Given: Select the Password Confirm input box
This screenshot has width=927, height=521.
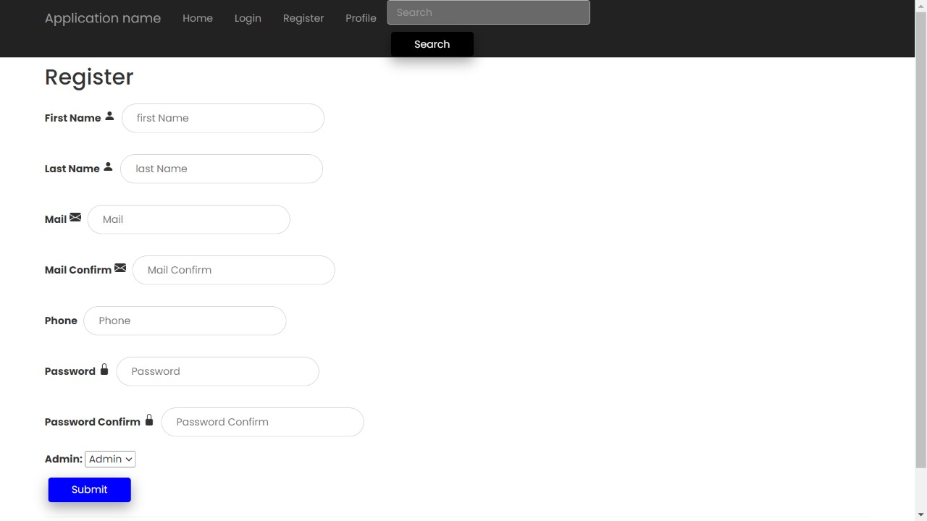Looking at the screenshot, I should [262, 422].
